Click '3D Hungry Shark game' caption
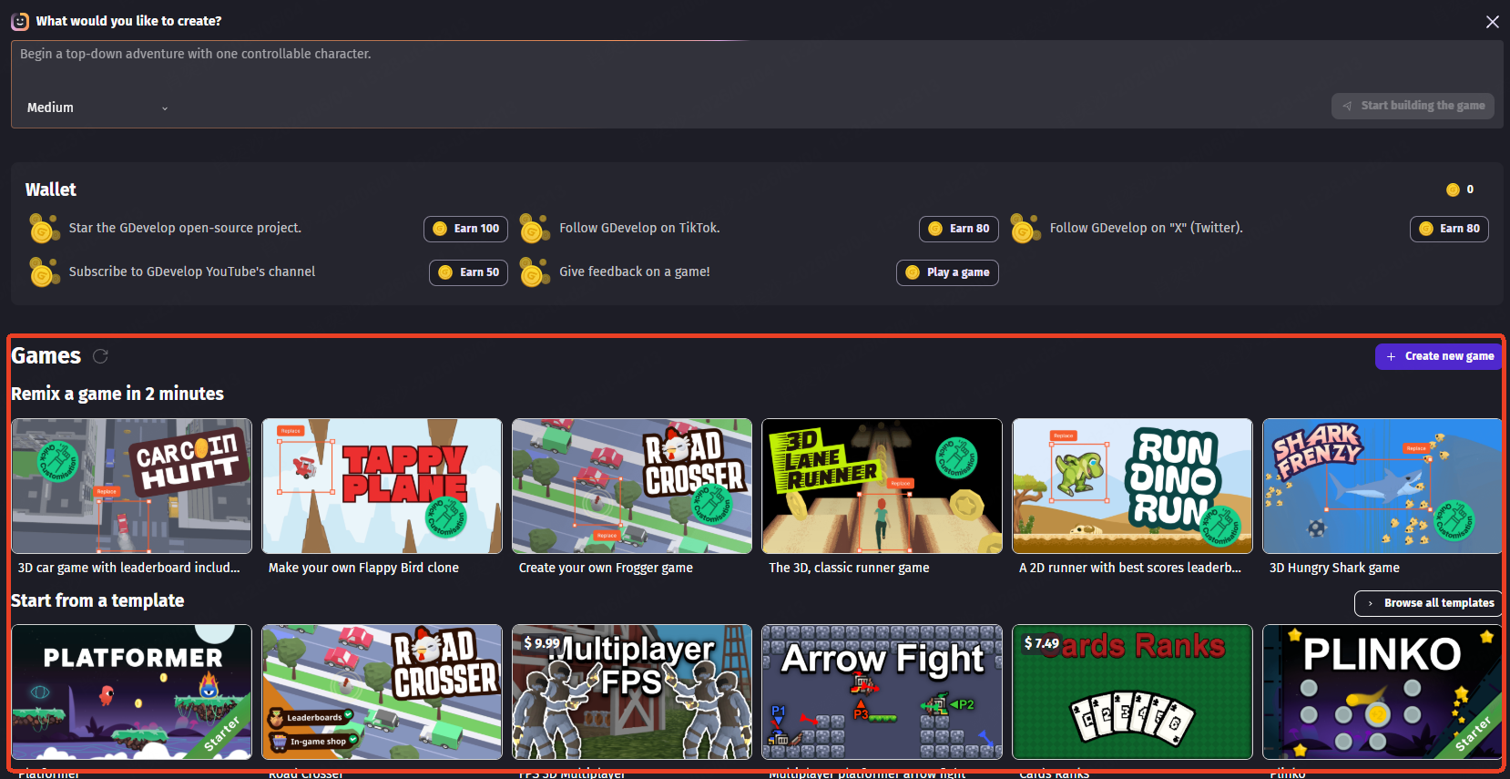This screenshot has width=1510, height=779. tap(1334, 568)
